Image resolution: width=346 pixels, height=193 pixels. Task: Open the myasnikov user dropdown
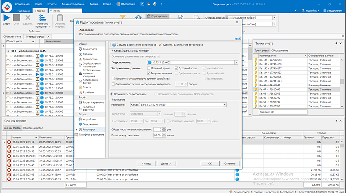[x=311, y=11]
